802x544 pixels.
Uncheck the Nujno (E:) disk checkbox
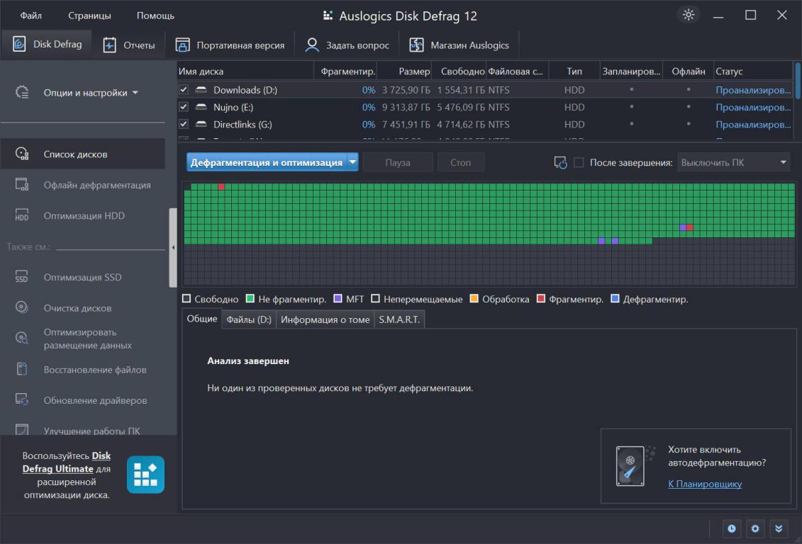pyautogui.click(x=184, y=107)
